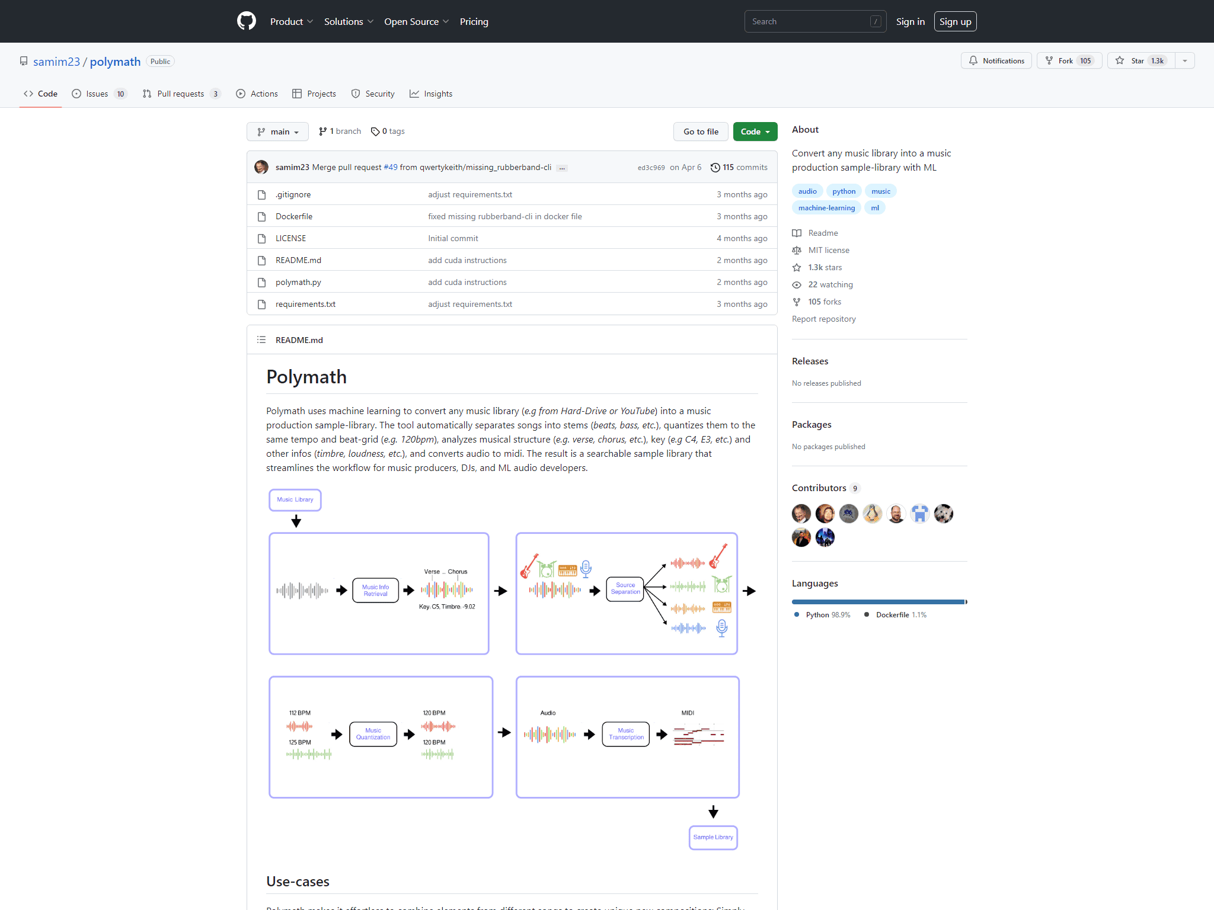
Task: Open the samim23 owner link
Action: [56, 62]
